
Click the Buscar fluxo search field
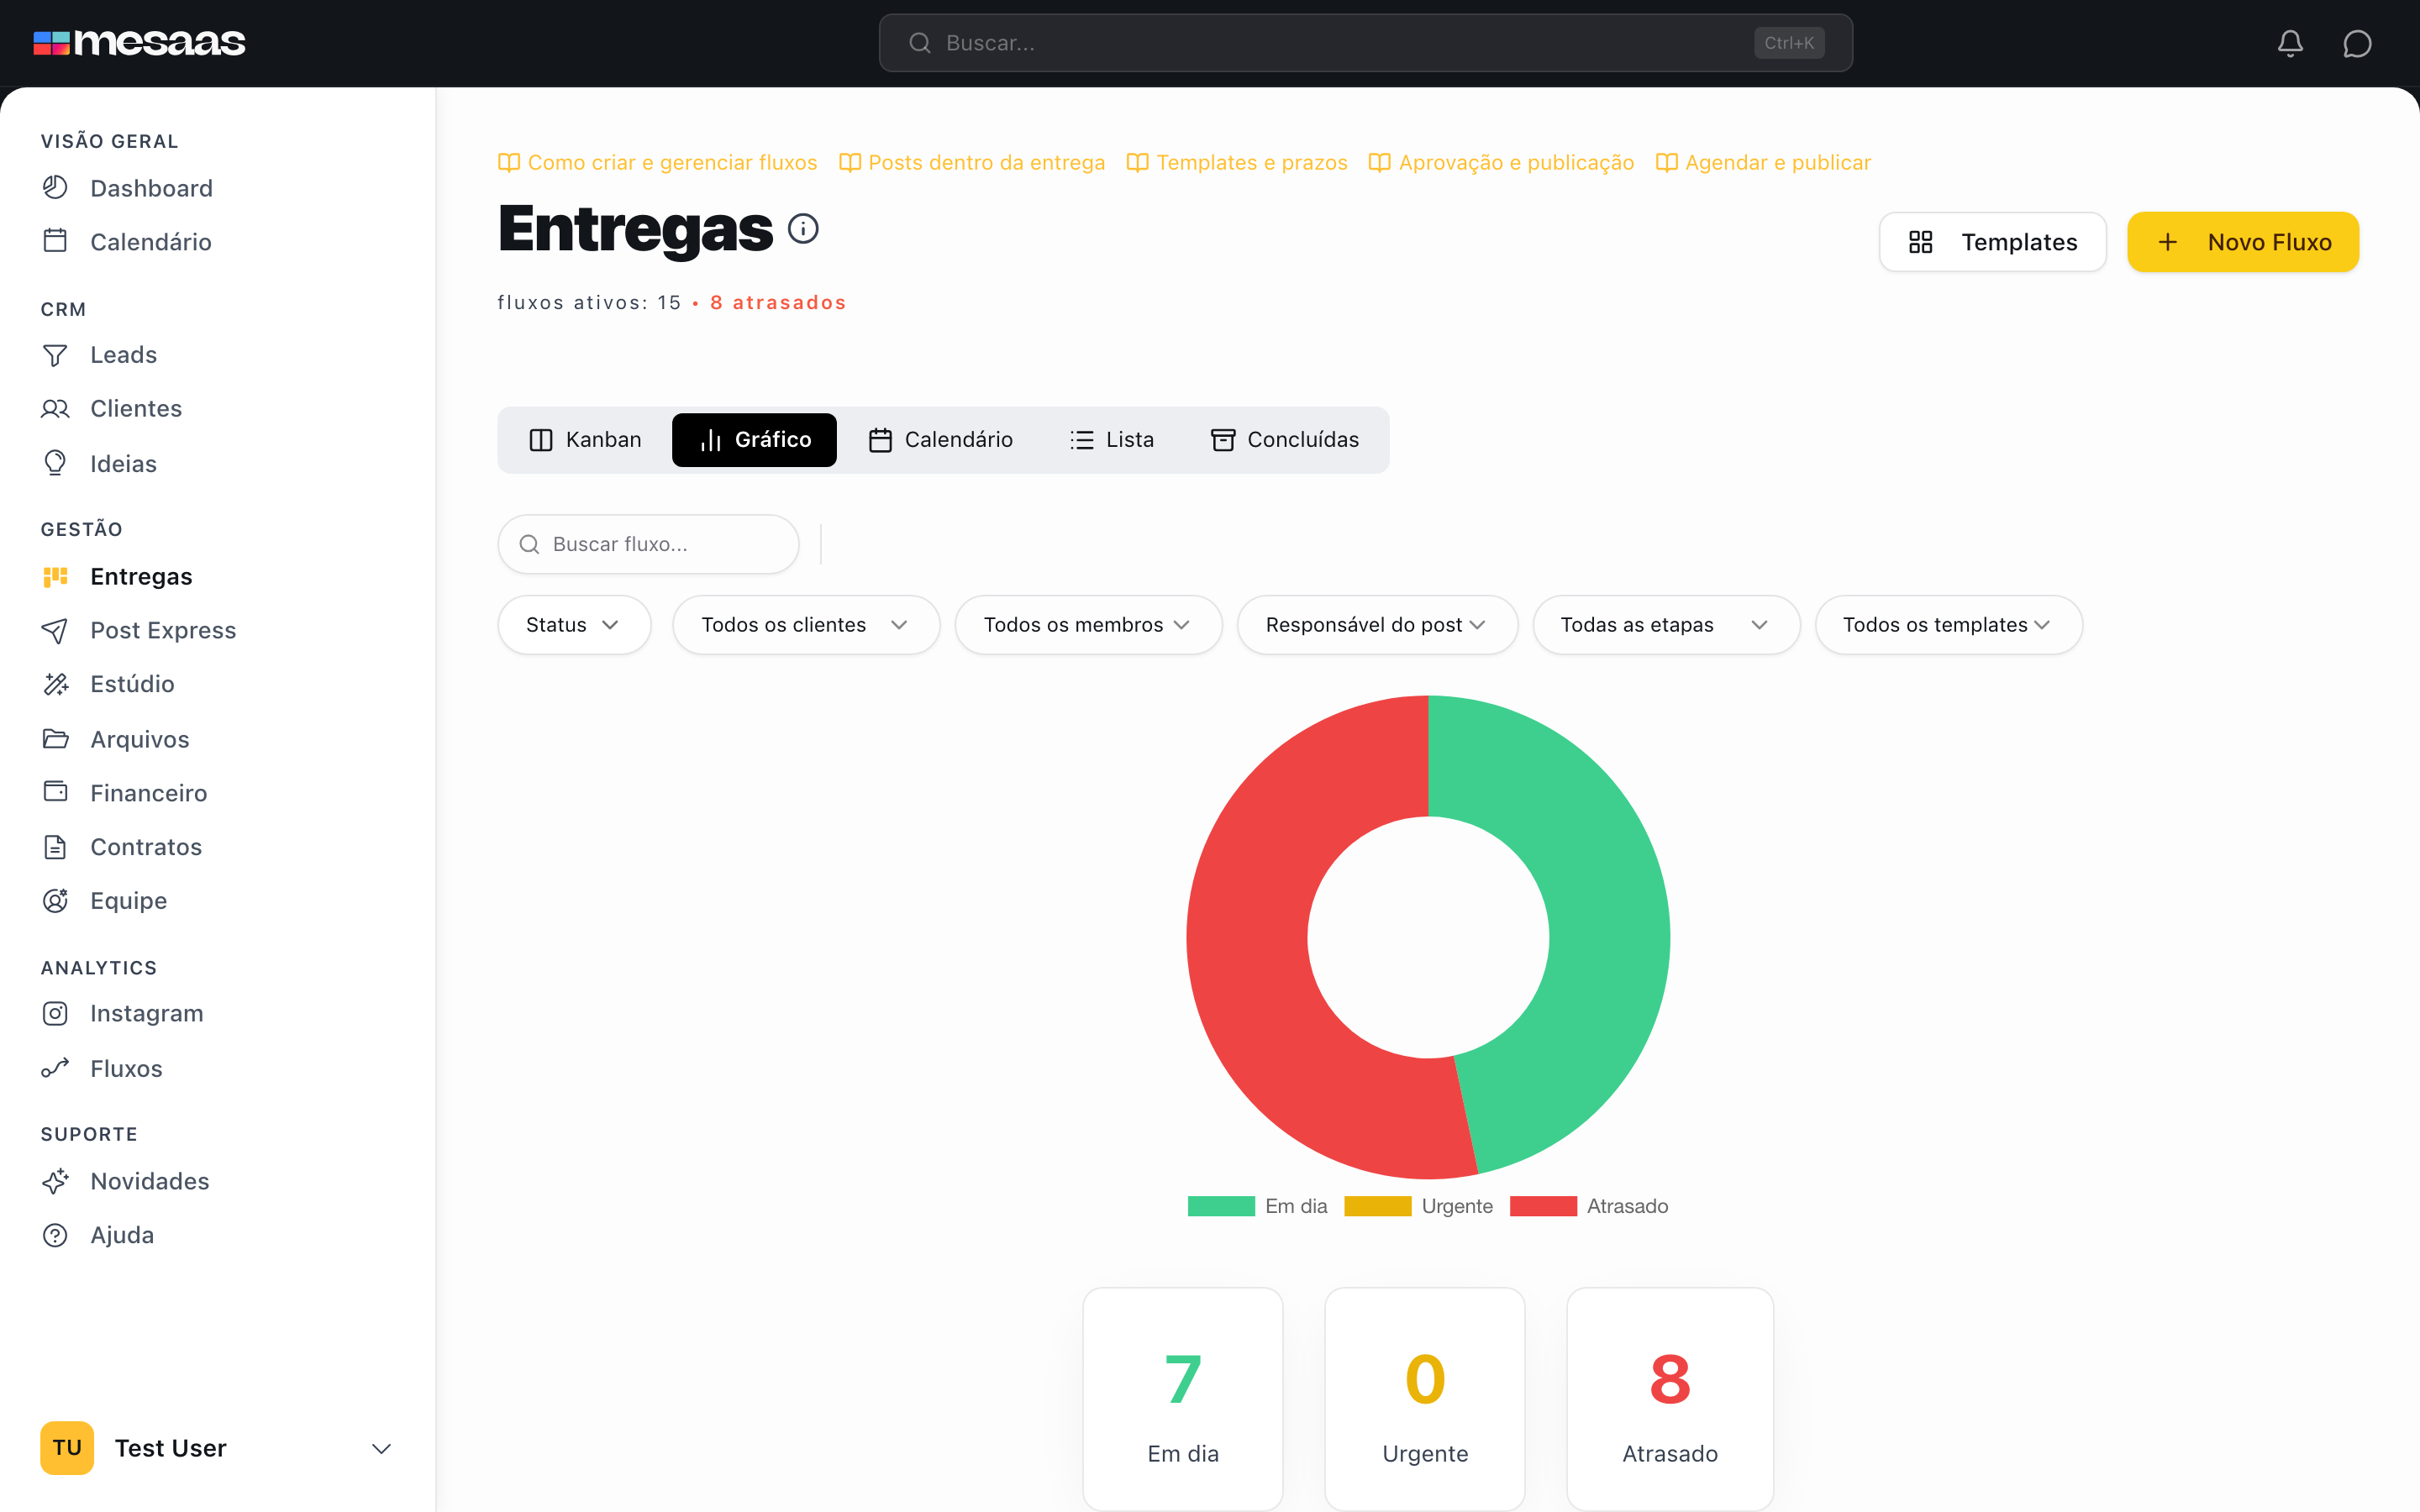(648, 544)
